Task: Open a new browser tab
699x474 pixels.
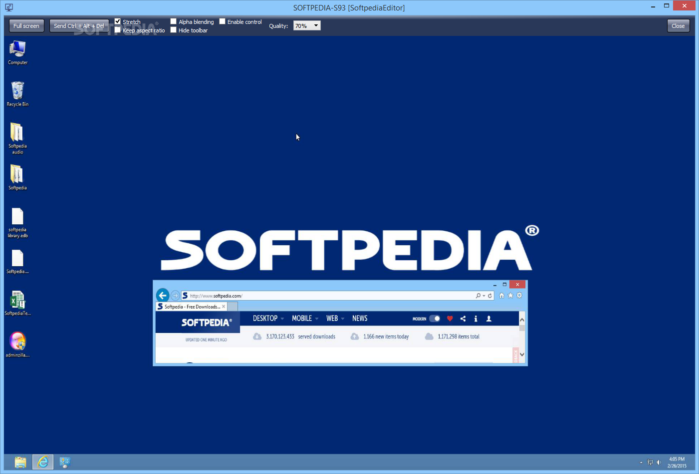Action: (233, 307)
